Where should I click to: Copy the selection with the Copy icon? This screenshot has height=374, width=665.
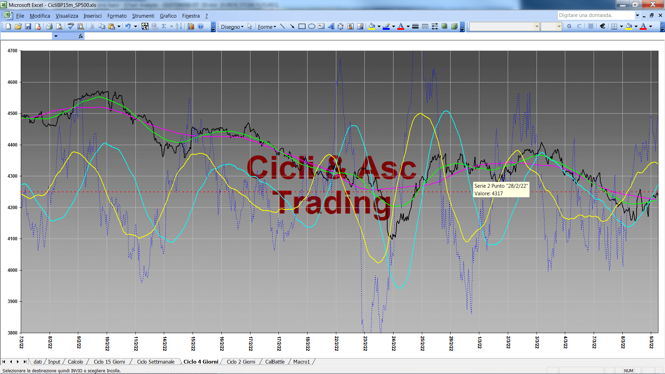pos(102,26)
